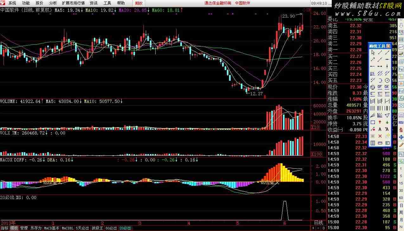
Task: Pick the red up-arrow marker tool
Action: pos(380,122)
